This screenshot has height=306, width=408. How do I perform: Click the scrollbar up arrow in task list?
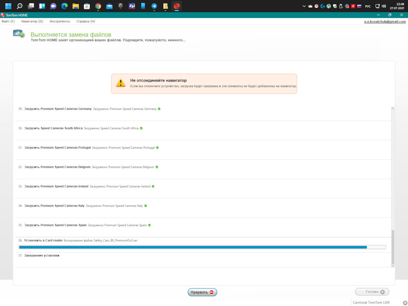pyautogui.click(x=393, y=108)
